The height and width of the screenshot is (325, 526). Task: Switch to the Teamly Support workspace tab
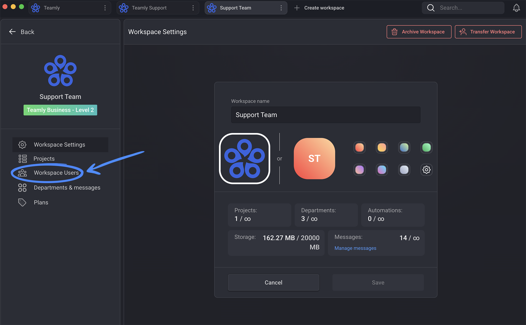(x=158, y=8)
